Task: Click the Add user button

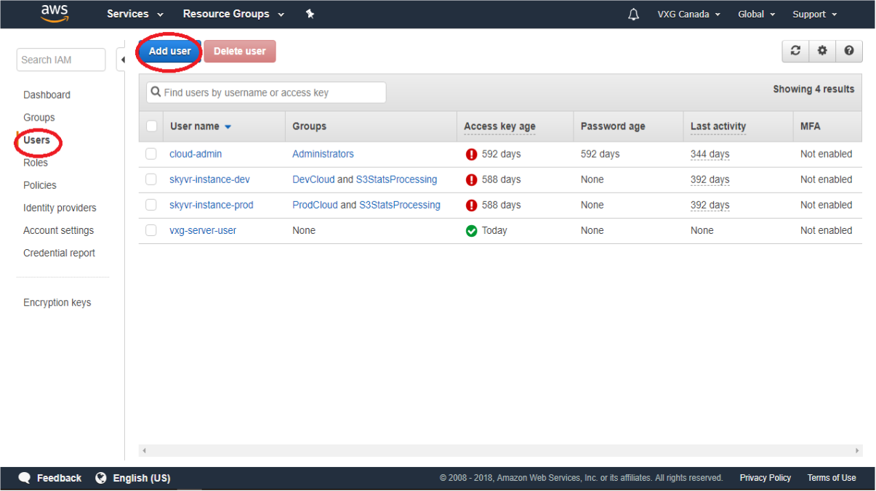Action: click(x=169, y=52)
